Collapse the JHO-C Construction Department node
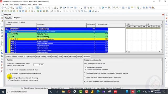Screen dimensions: 168x94 click(x=9, y=39)
